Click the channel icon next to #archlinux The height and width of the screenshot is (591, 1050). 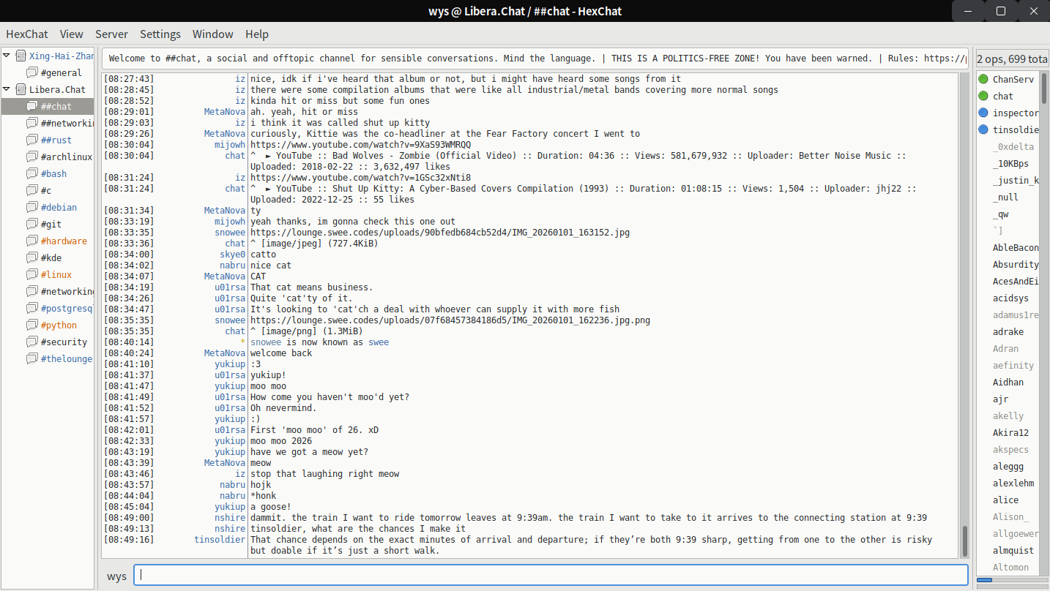coord(32,157)
